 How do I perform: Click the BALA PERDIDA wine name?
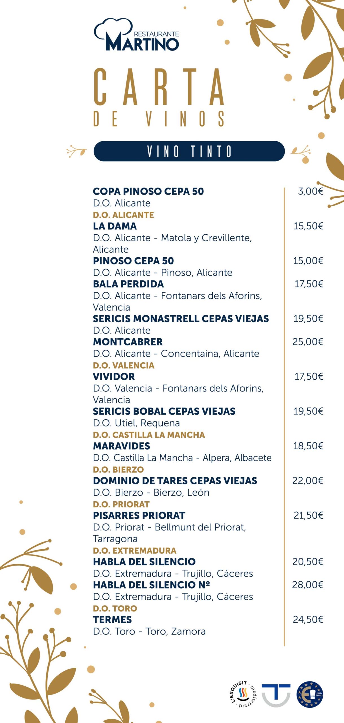128,284
